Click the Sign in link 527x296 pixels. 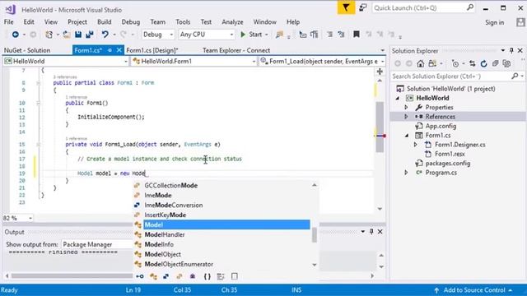(494, 22)
